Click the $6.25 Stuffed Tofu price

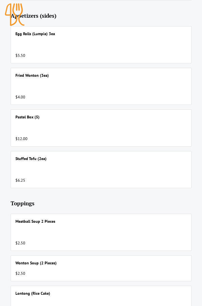20,181
